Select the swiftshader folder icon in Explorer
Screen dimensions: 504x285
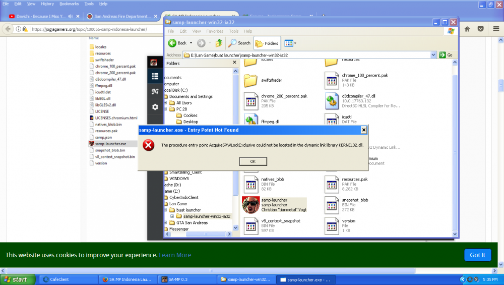[x=250, y=80]
